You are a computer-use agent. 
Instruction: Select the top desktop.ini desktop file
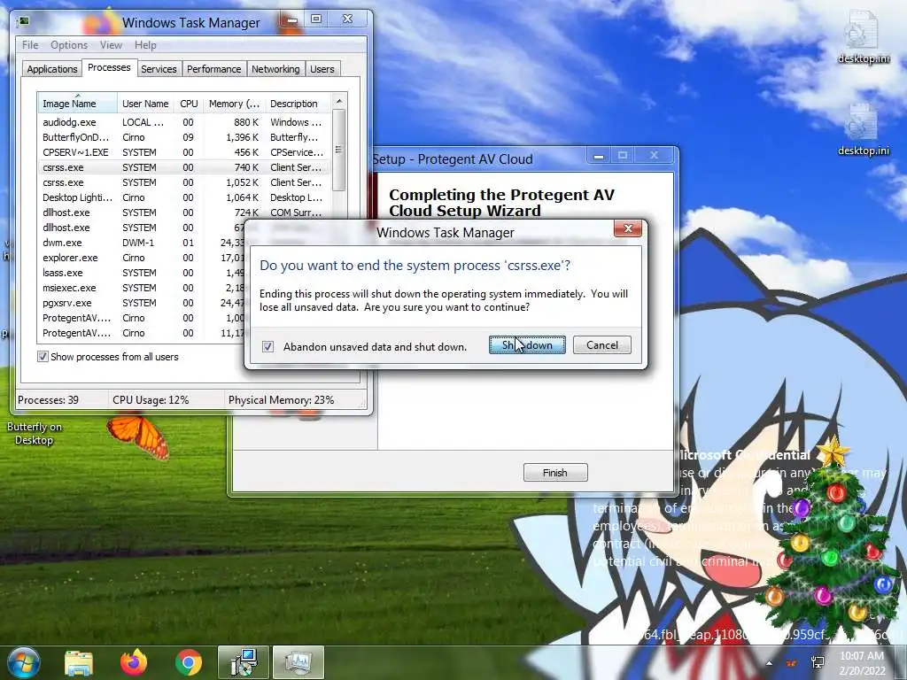coord(863,38)
